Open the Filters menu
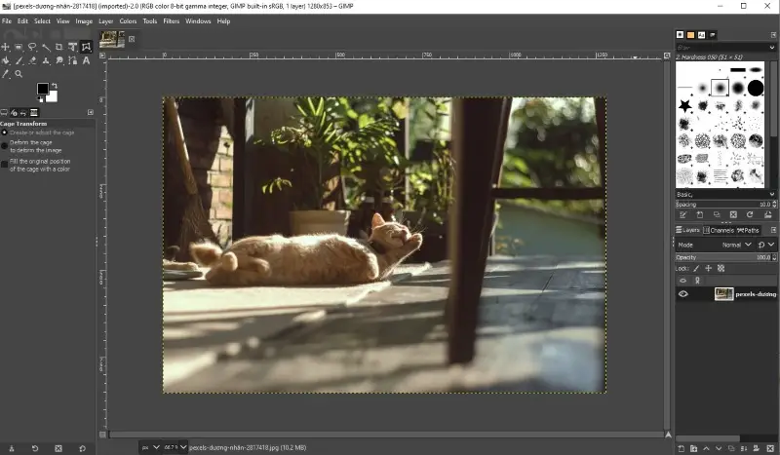The width and height of the screenshot is (780, 455). tap(172, 20)
